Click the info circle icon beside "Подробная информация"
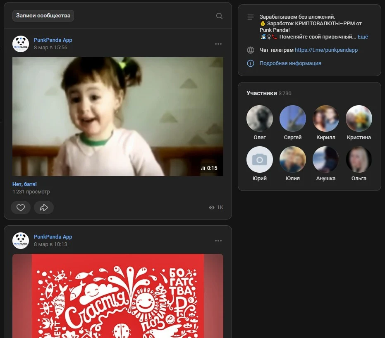Viewport: 385px width, 338px height. (x=251, y=63)
